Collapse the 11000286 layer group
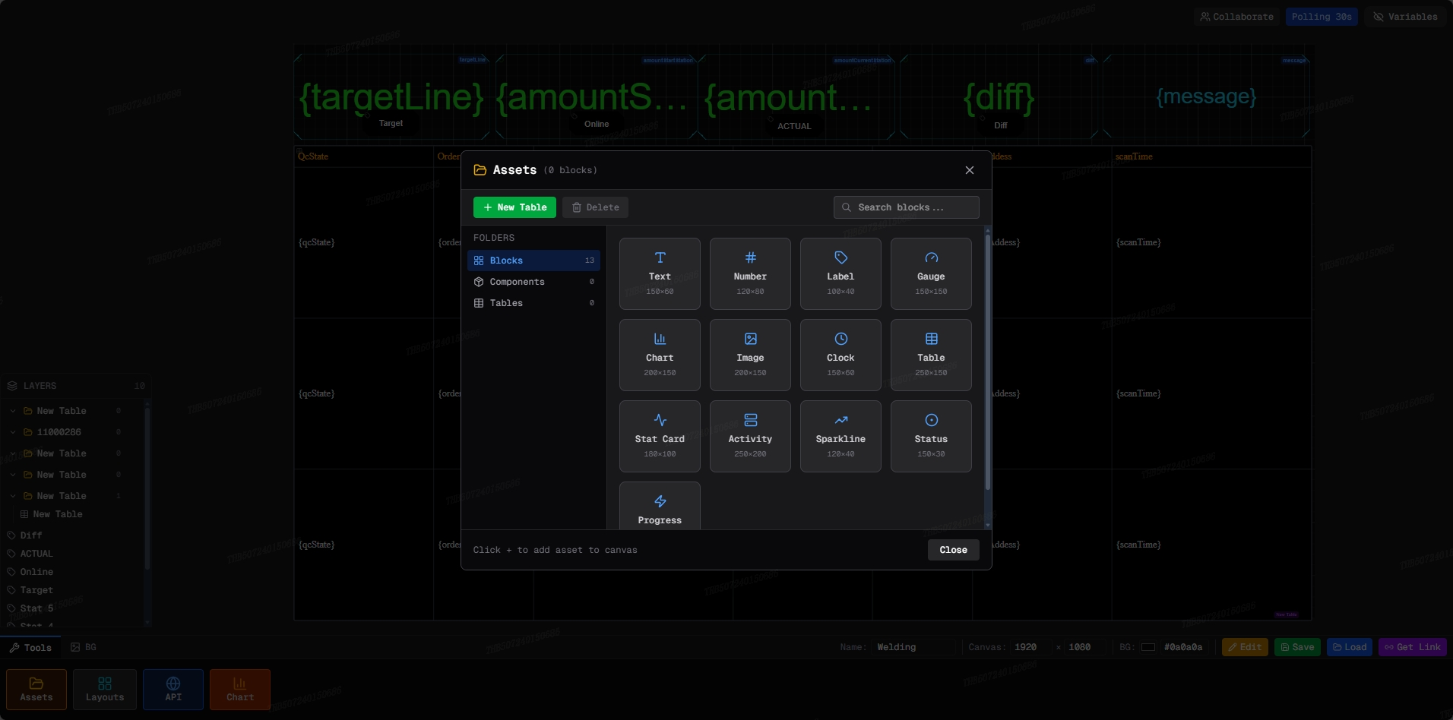The height and width of the screenshot is (720, 1453). pyautogui.click(x=13, y=432)
